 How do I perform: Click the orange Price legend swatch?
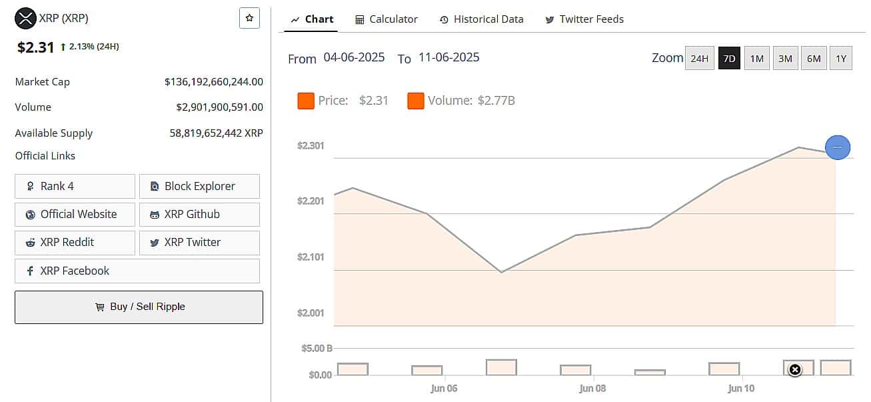pyautogui.click(x=306, y=101)
